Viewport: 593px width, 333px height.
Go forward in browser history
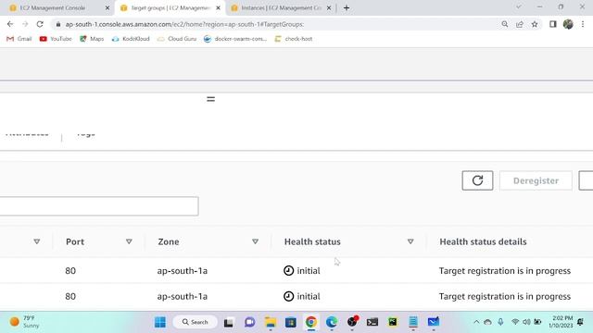(x=25, y=24)
